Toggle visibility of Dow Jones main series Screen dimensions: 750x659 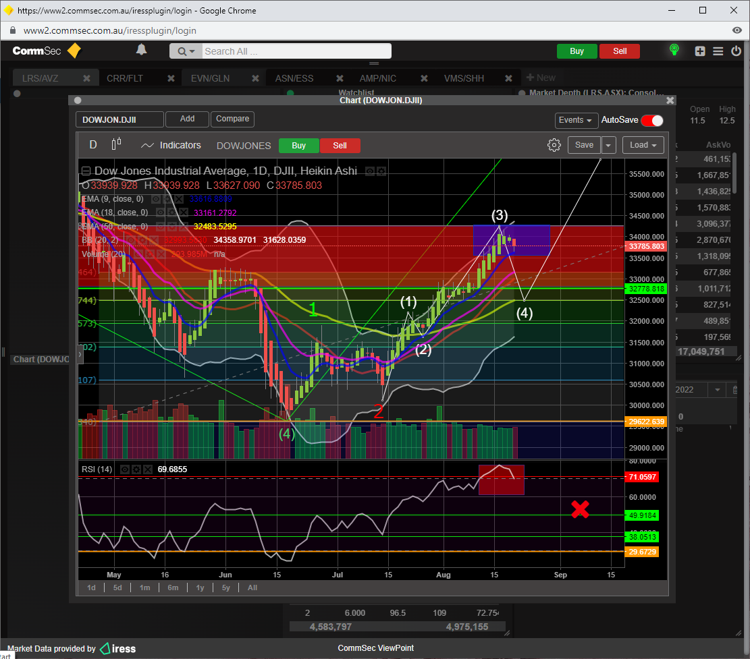(x=370, y=171)
